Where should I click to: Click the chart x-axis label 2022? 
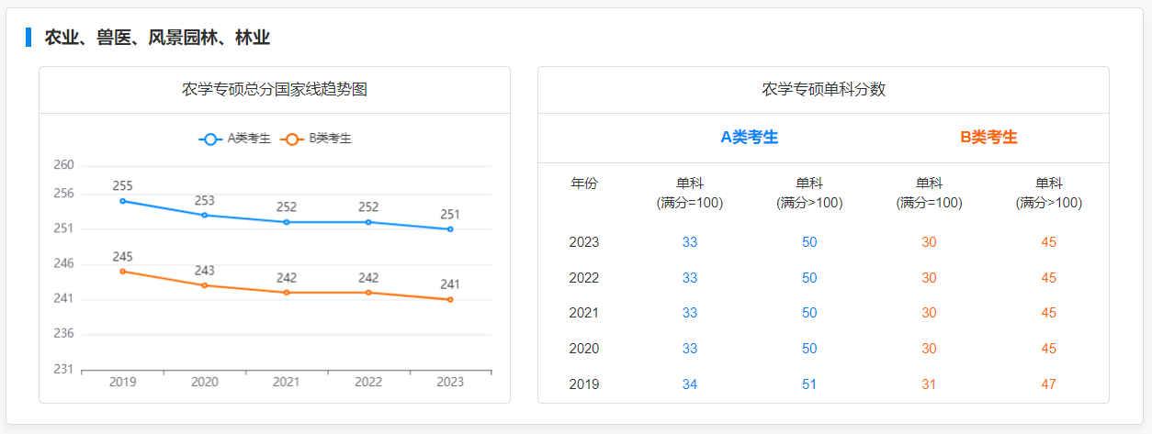click(368, 382)
